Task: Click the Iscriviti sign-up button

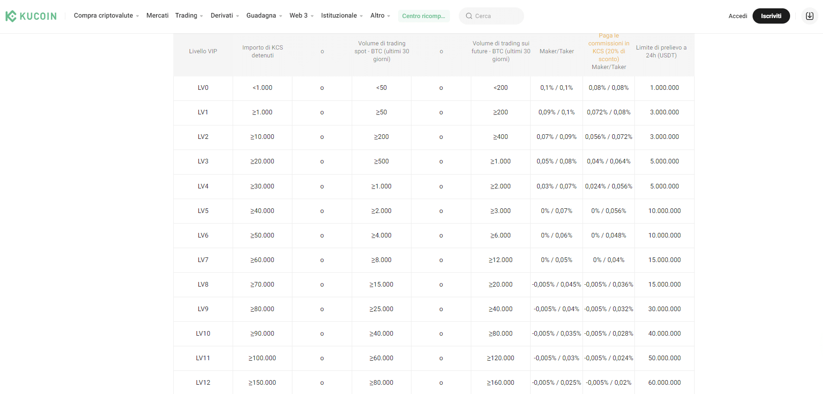Action: click(771, 16)
